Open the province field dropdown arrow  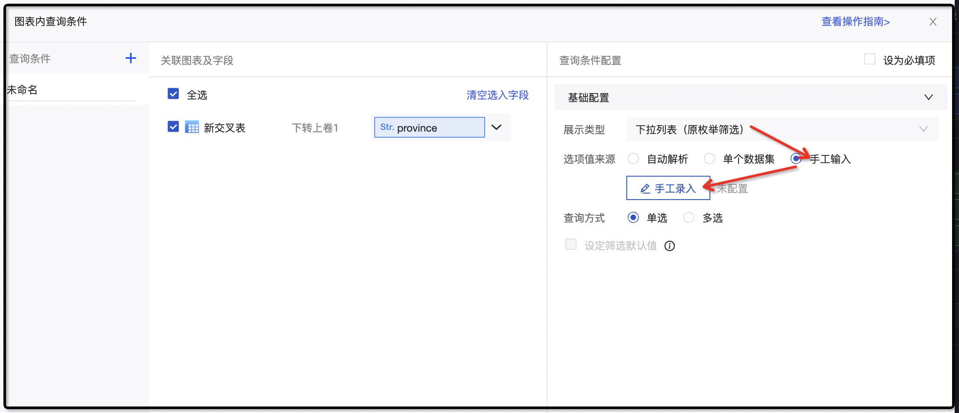coord(496,127)
